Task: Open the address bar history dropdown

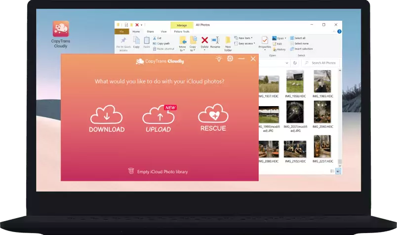Action: (286, 63)
